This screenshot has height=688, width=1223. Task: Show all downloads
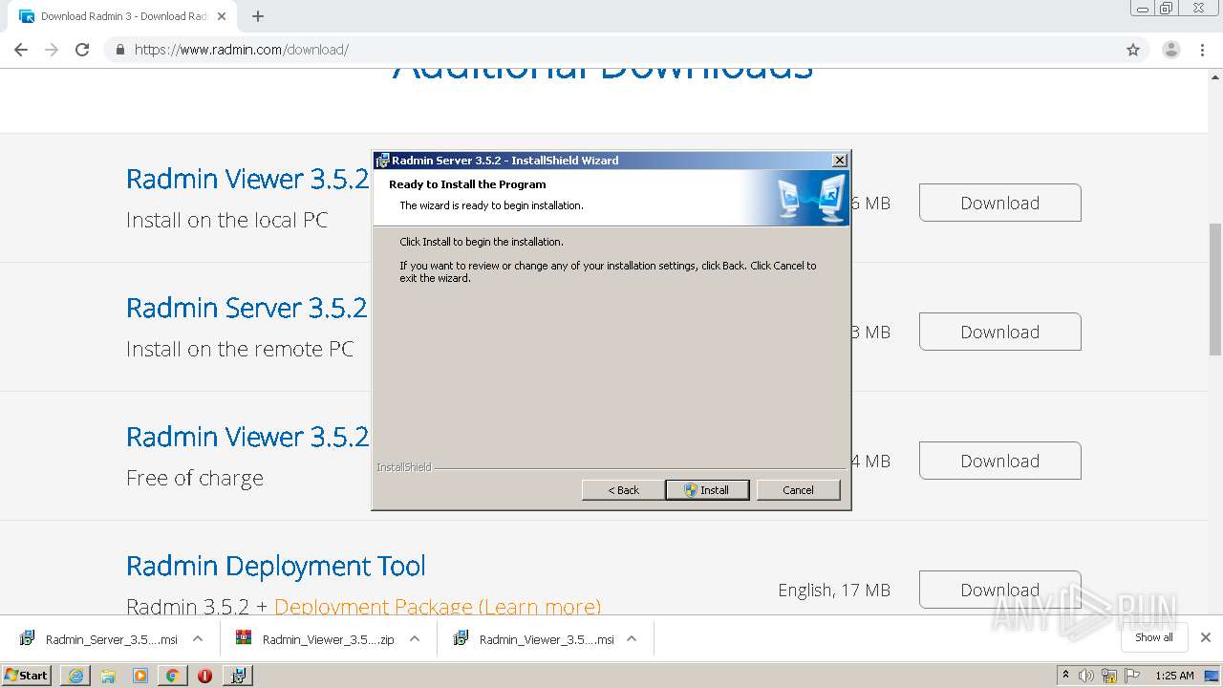click(x=1154, y=637)
